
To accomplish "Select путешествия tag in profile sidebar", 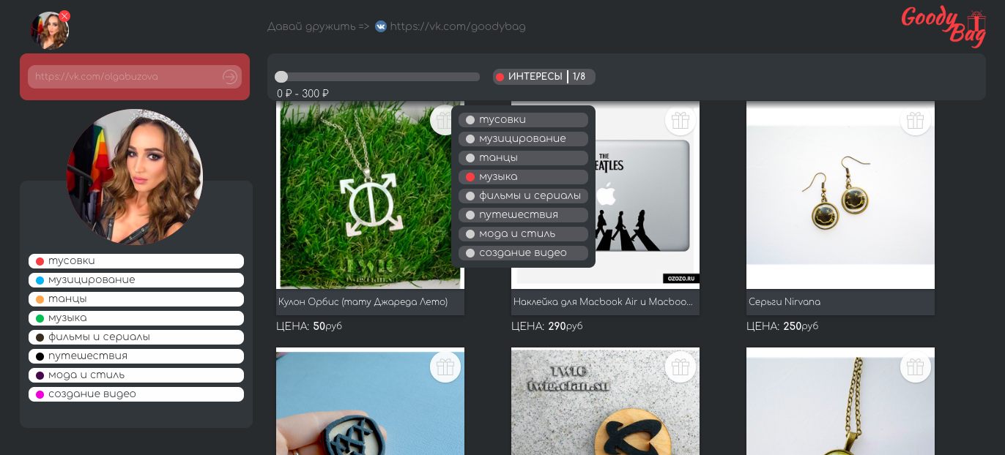I will pos(136,356).
